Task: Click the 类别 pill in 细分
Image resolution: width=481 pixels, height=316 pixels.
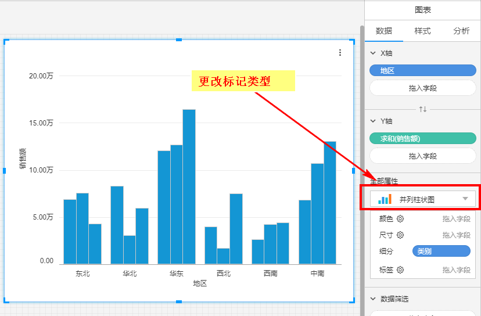Action: coord(441,251)
